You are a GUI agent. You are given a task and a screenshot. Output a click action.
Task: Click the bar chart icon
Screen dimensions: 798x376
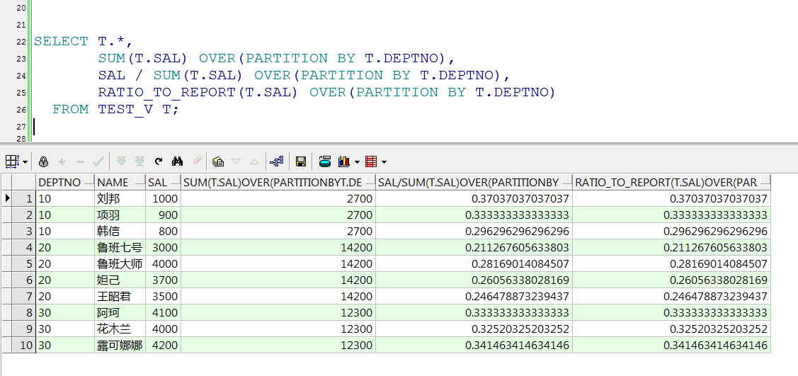click(x=344, y=161)
